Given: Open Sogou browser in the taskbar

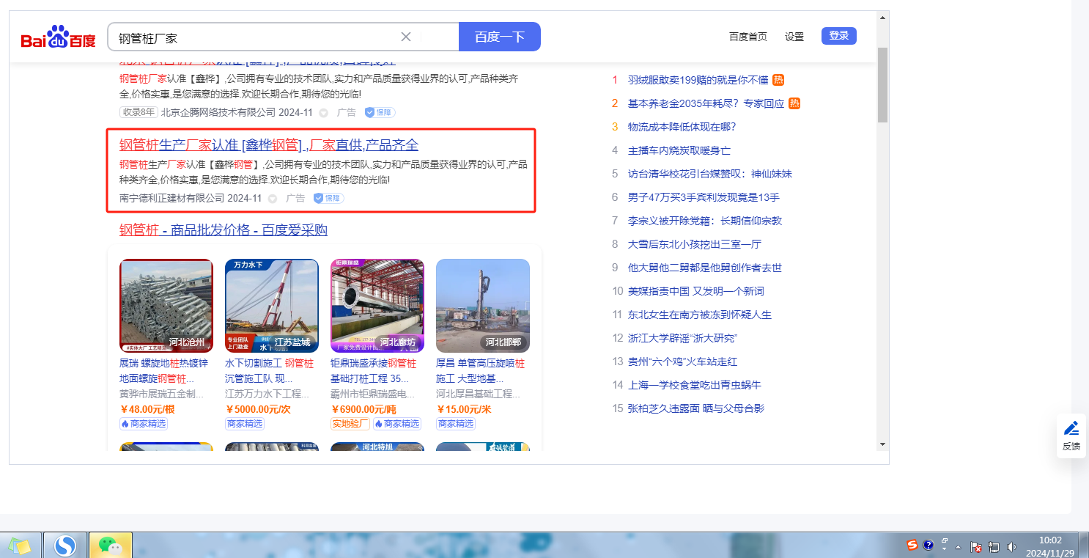Looking at the screenshot, I should (x=65, y=545).
